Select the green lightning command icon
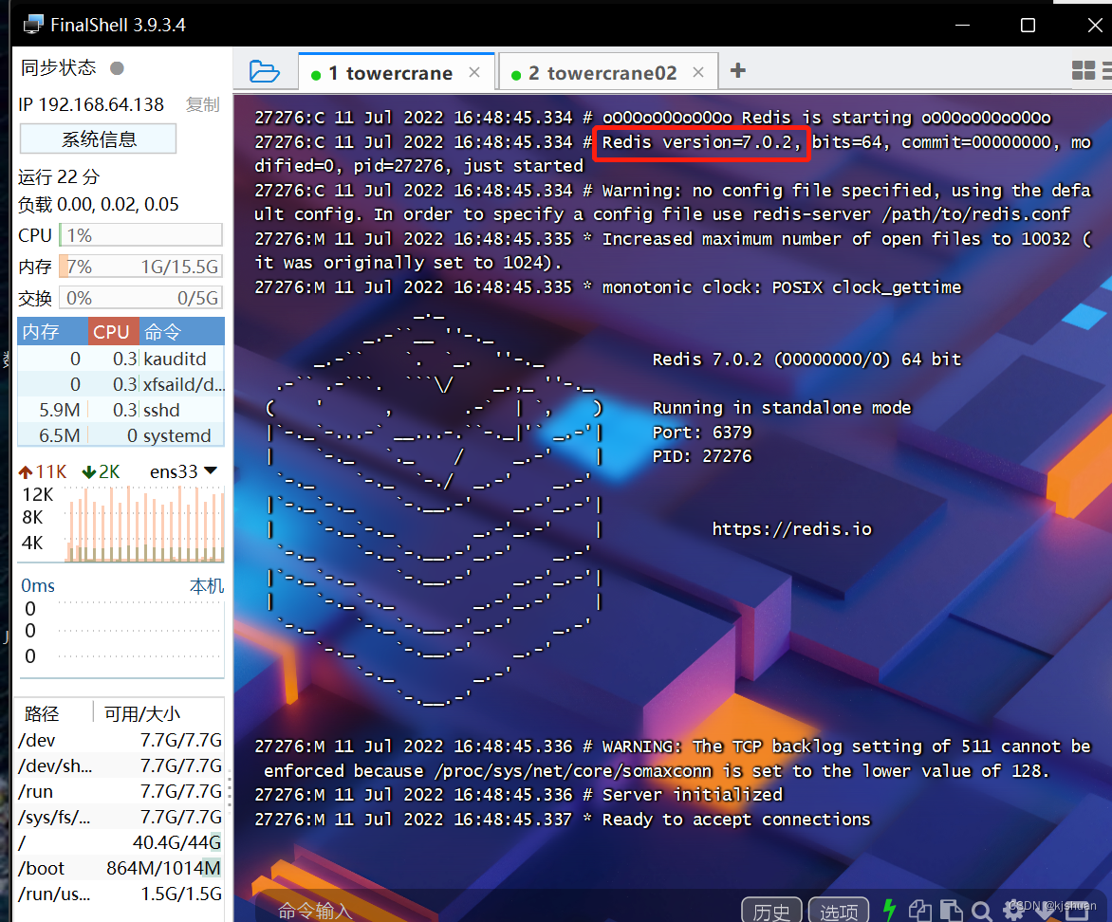Screen dimensions: 1112x922 tap(890, 909)
